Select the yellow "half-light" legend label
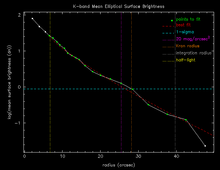 click(186, 60)
